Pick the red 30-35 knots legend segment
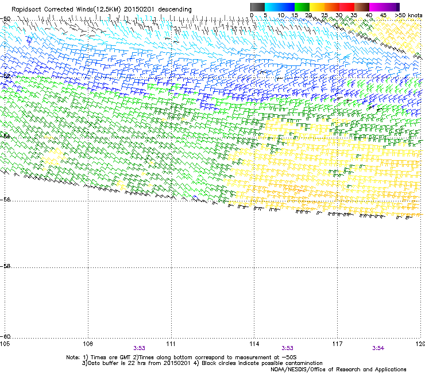The image size is (425, 373). (x=347, y=7)
